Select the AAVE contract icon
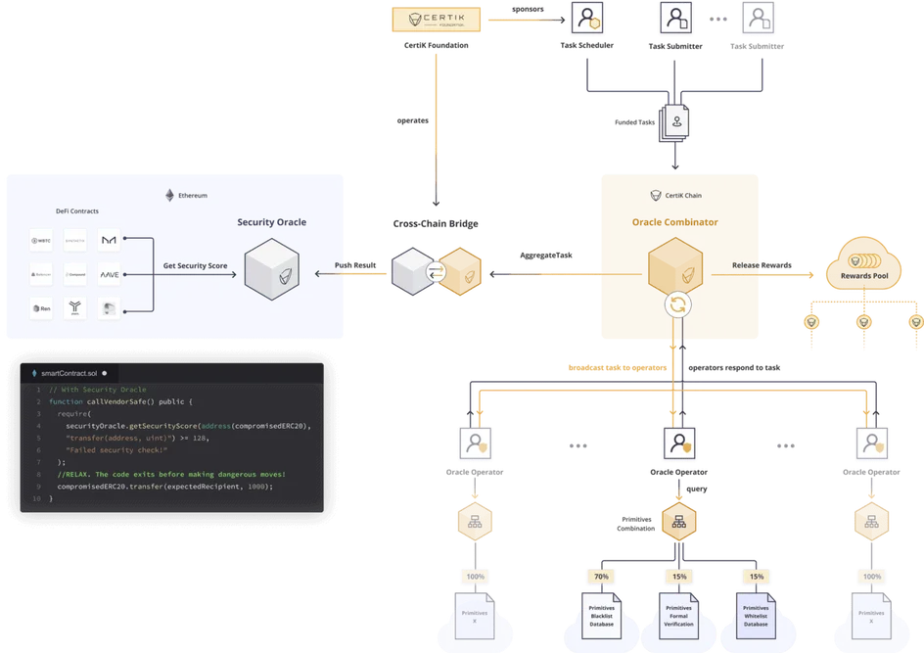Viewport: 924px width, 653px height. pos(109,275)
